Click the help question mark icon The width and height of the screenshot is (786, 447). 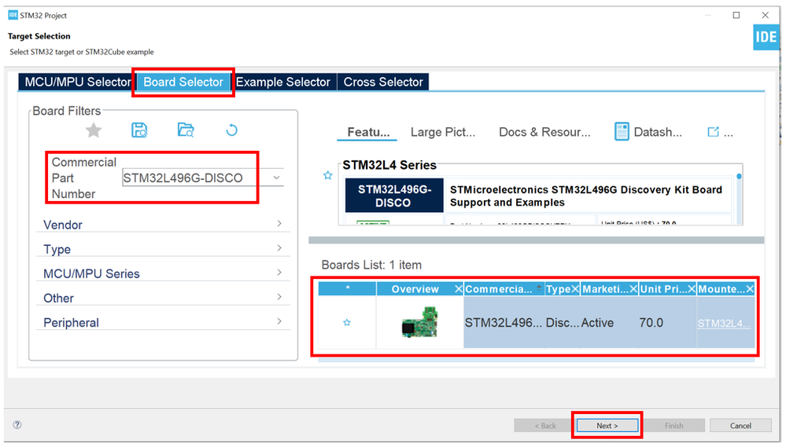tap(17, 425)
